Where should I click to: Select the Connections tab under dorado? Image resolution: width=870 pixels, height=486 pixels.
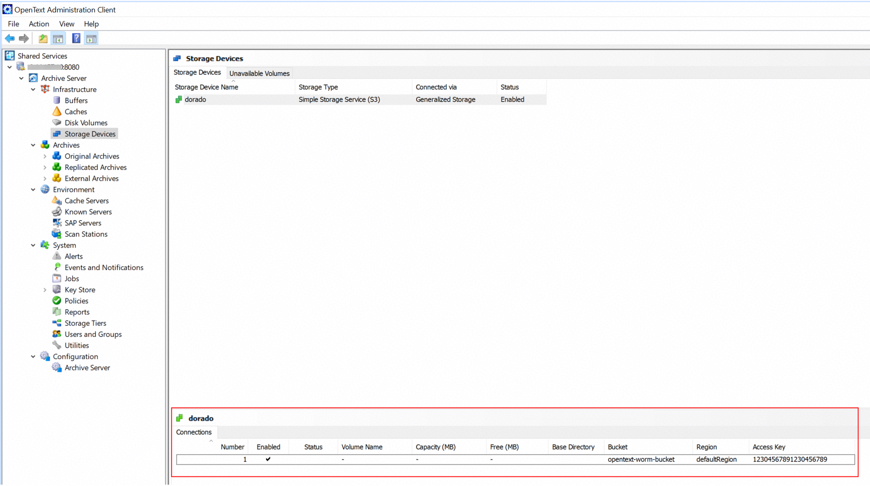[x=194, y=432]
